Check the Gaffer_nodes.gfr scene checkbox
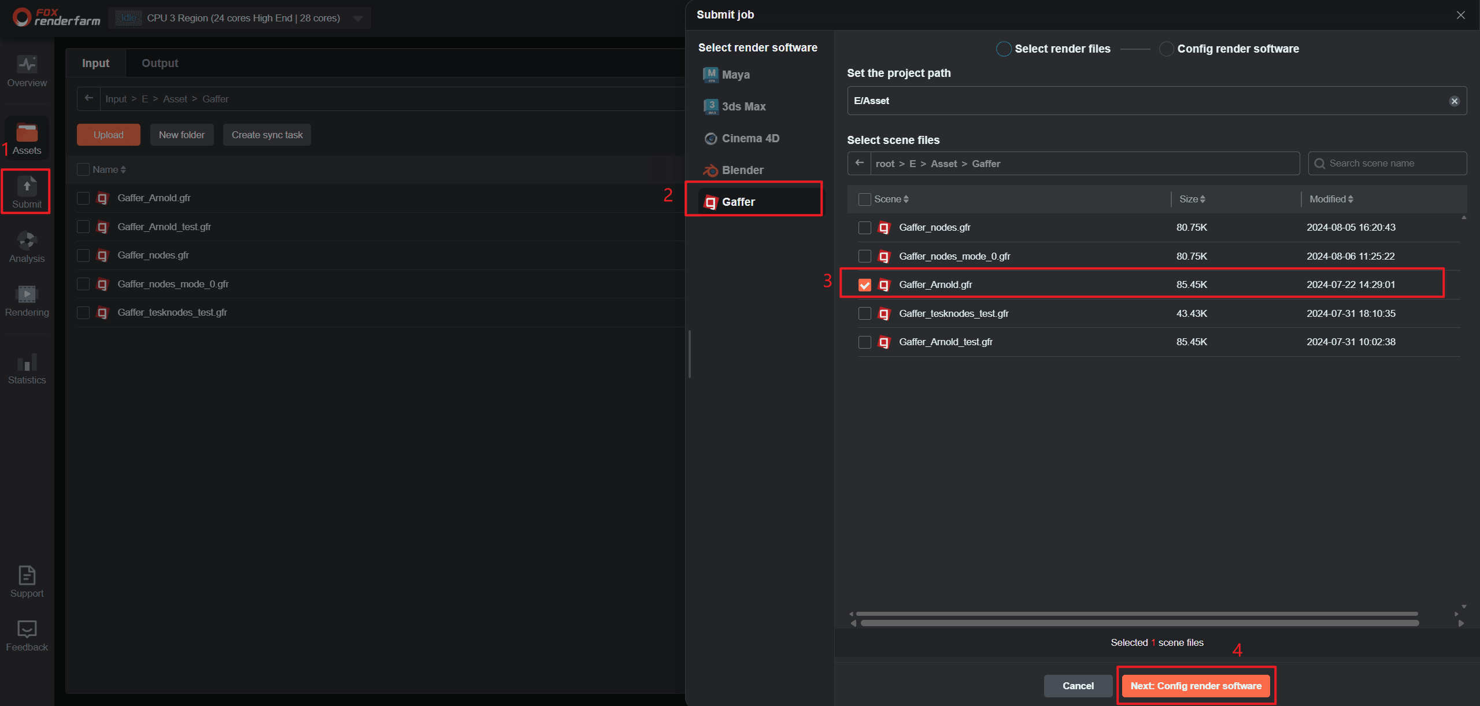1480x706 pixels. pos(864,228)
